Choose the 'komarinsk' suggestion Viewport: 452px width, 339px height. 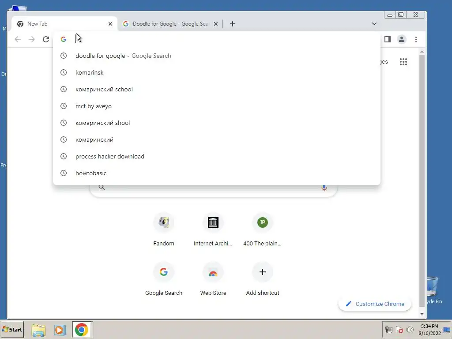point(216,73)
